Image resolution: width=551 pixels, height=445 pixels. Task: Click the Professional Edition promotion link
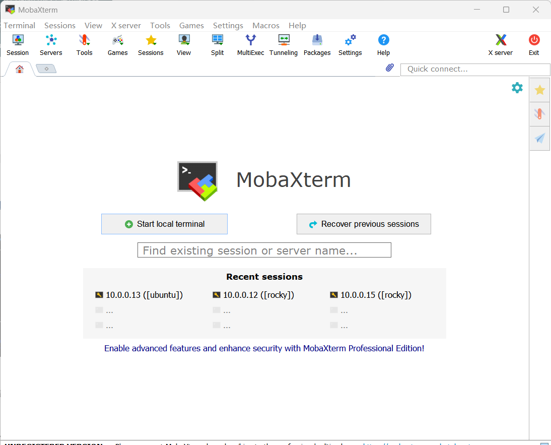coord(264,348)
